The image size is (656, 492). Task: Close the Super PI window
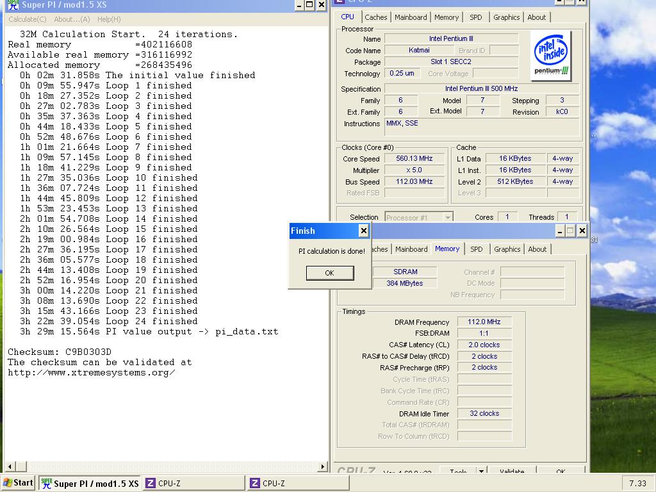point(322,4)
